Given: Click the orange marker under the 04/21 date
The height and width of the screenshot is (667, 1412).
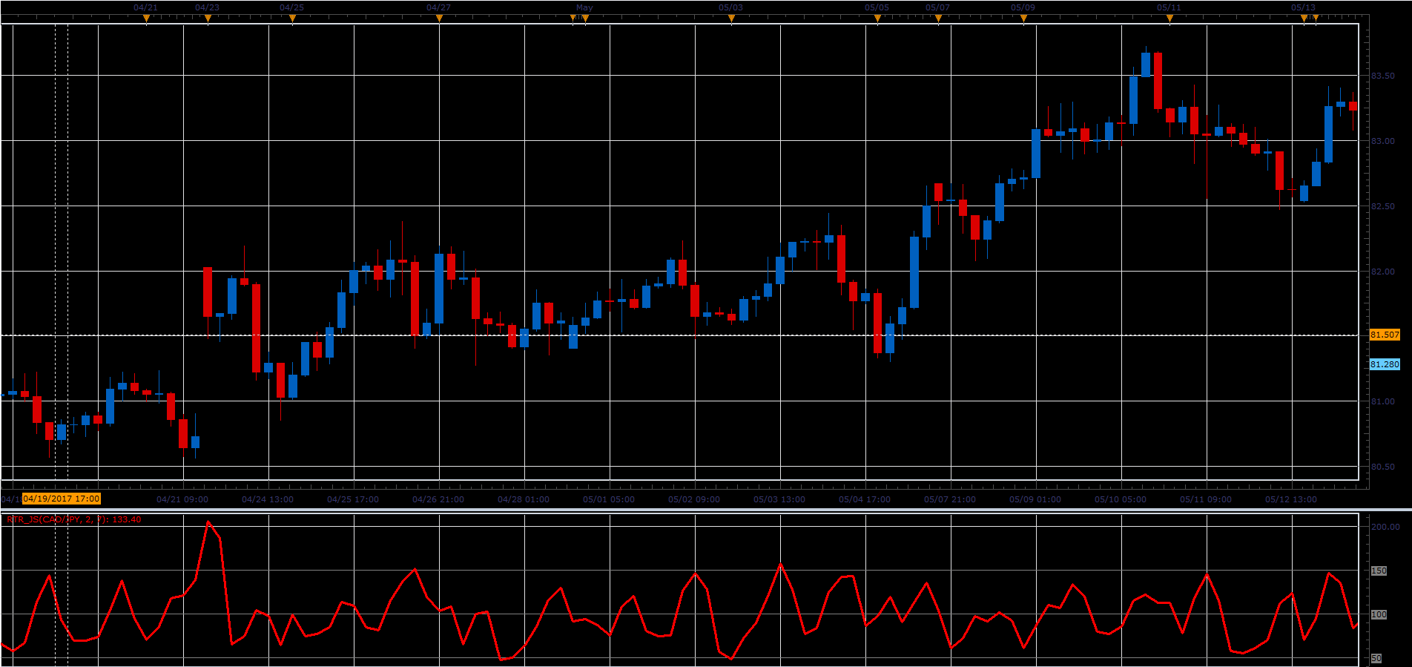Looking at the screenshot, I should [x=146, y=19].
